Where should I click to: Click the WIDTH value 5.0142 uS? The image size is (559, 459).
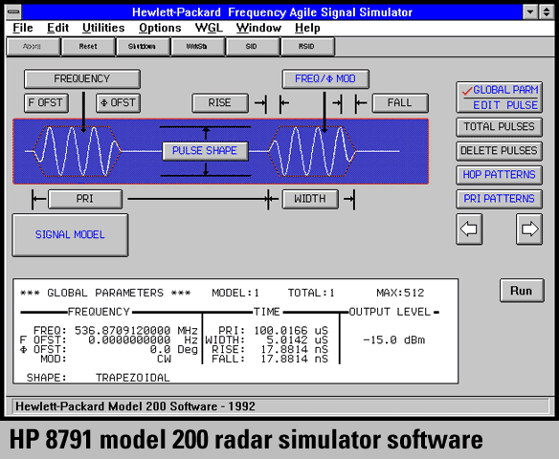[298, 340]
